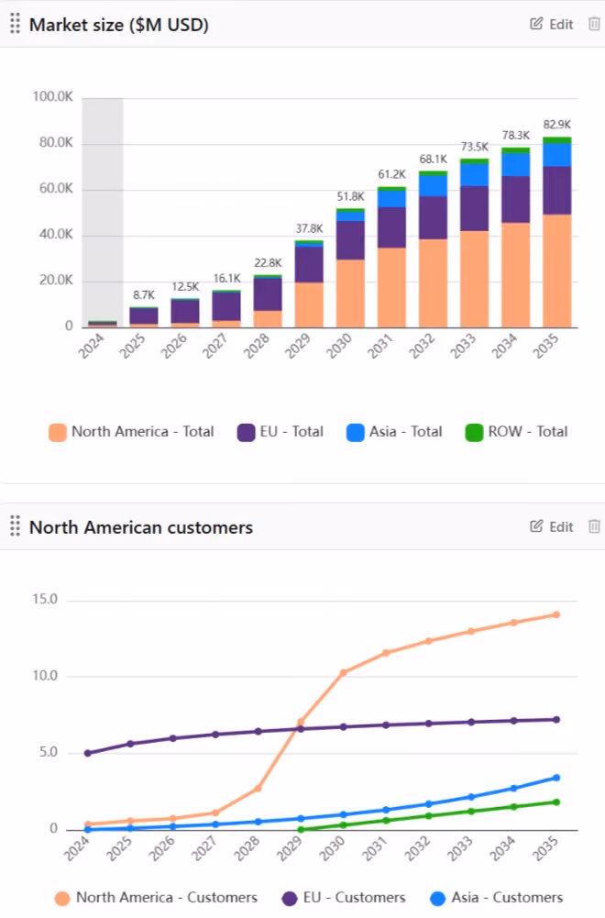This screenshot has width=605, height=918.
Task: Click orange swatch for North America - Total
Action: 58,433
